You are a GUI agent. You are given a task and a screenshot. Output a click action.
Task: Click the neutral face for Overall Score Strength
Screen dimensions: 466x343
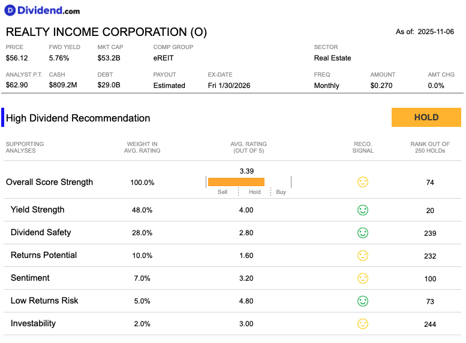tap(363, 182)
